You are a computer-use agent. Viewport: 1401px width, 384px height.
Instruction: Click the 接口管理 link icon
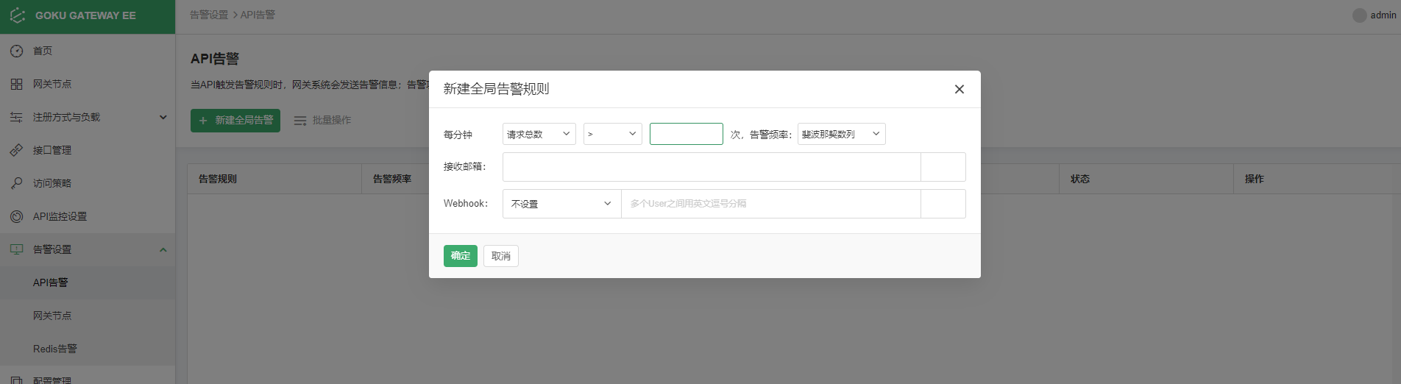[16, 150]
